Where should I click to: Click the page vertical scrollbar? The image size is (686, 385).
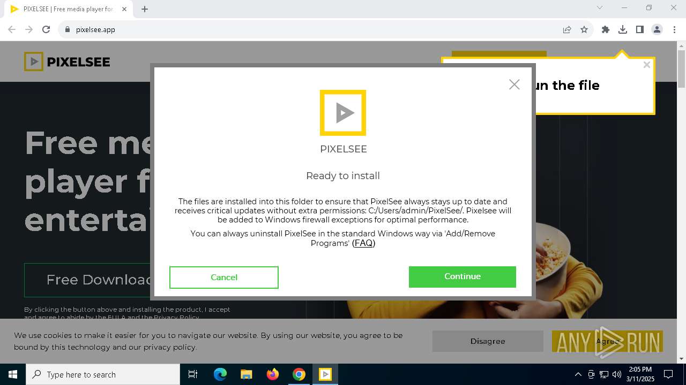682,70
